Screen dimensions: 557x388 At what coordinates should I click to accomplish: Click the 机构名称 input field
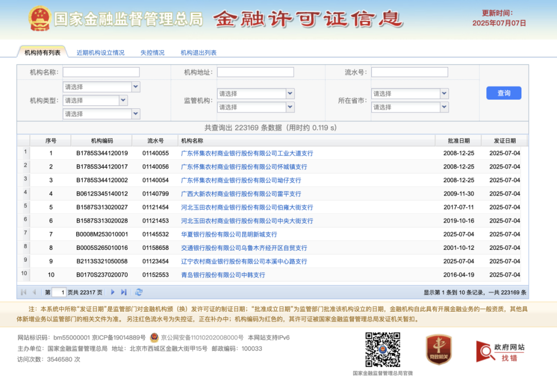(x=101, y=72)
